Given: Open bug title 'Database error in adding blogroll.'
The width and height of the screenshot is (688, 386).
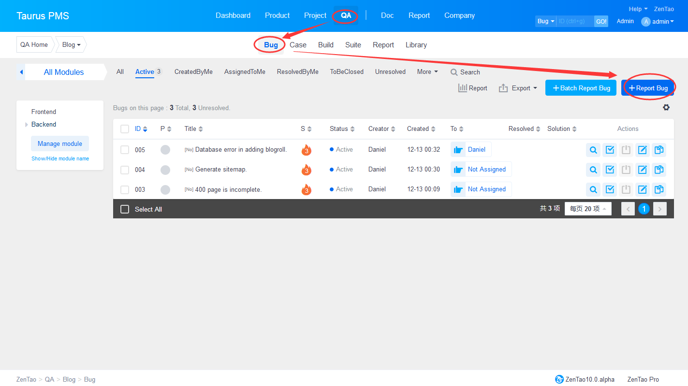Looking at the screenshot, I should 241,150.
